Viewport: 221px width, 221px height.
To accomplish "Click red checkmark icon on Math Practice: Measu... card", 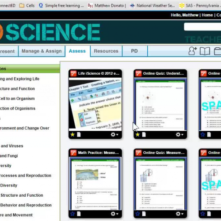I will 73,153.
